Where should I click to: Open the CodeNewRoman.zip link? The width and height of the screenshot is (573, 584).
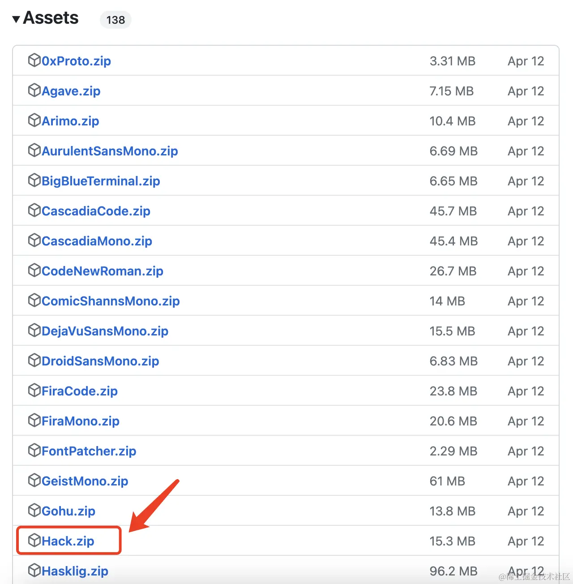[x=102, y=271]
